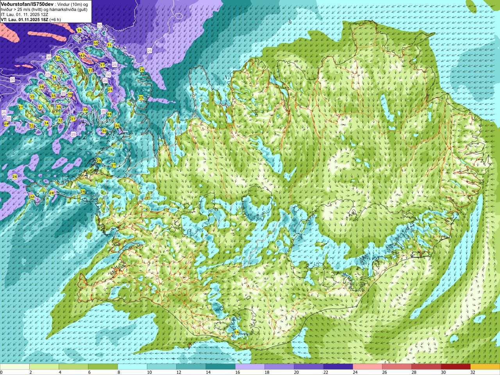Pick the 20–22 m/s violet legend swatch
Viewport: 500px width, 375px height.
tap(309, 367)
